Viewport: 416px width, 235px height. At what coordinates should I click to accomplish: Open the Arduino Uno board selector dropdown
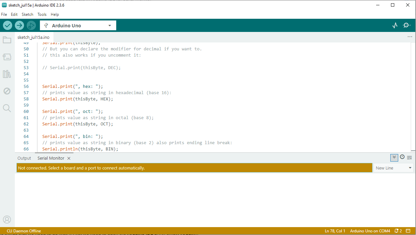pos(78,25)
